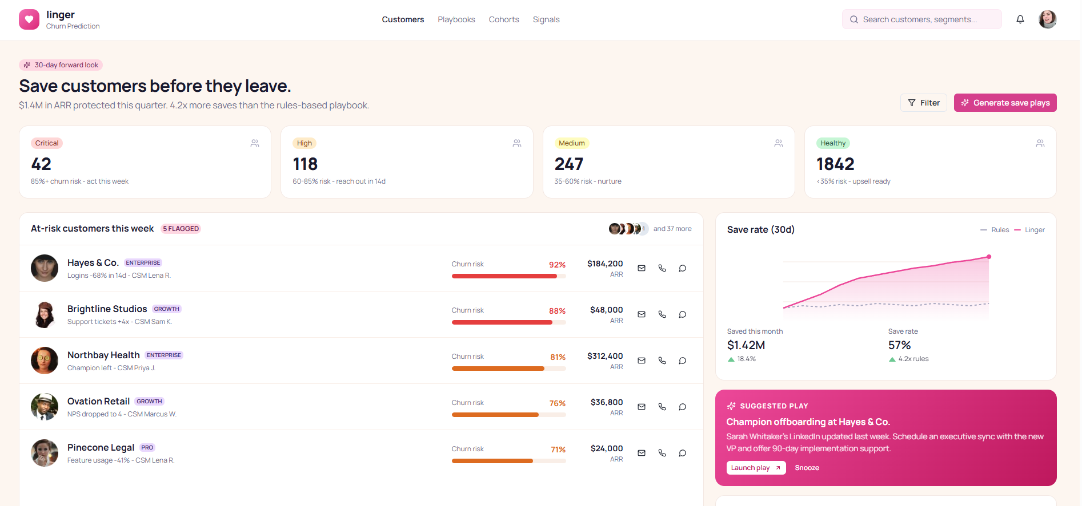Click the 30-day forward look badge

(x=61, y=65)
